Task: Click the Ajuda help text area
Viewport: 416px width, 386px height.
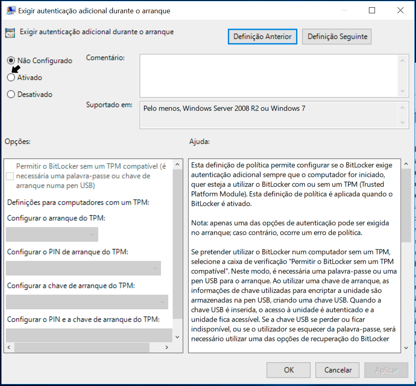Action: point(294,256)
